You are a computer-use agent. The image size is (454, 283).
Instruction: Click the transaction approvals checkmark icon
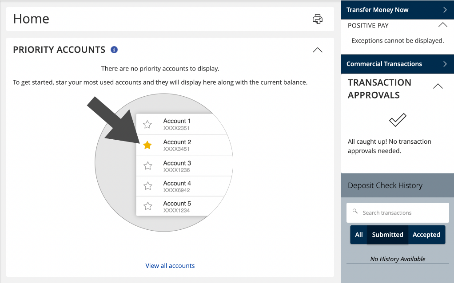point(398,120)
